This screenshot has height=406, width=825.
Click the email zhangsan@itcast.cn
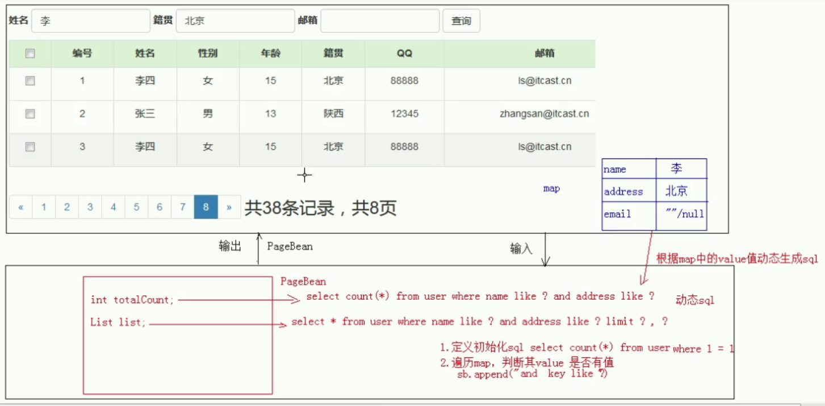[545, 114]
